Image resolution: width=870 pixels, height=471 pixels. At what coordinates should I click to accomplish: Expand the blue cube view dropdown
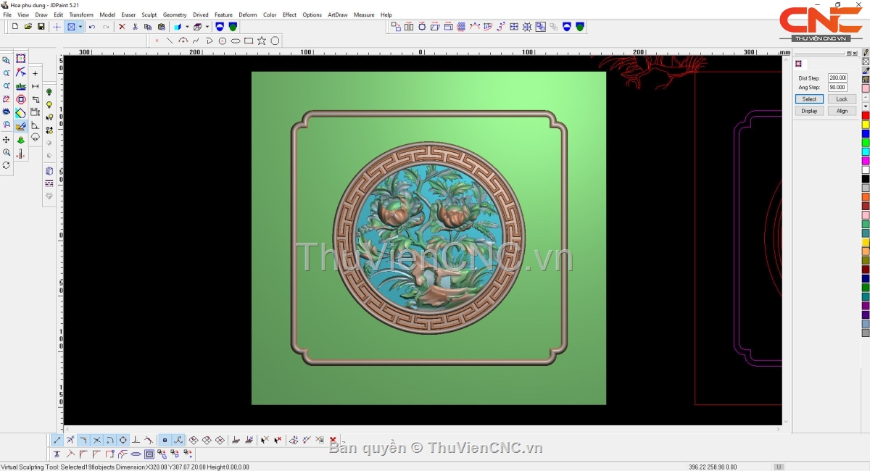(187, 27)
